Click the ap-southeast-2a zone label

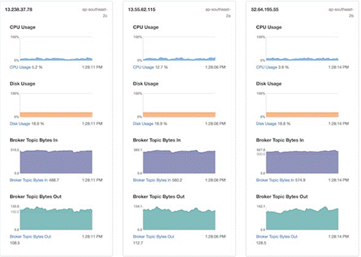click(218, 13)
